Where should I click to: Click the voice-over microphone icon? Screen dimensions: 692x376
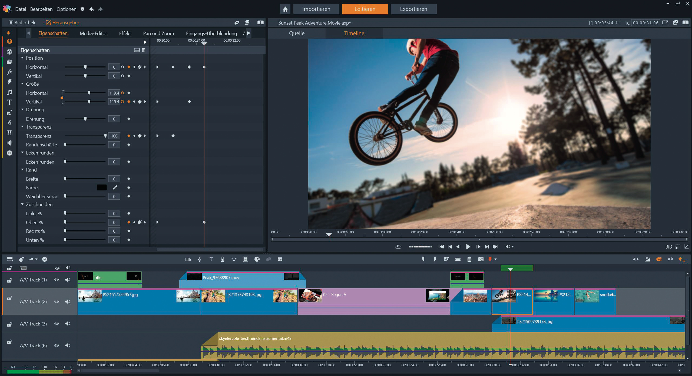[x=222, y=259]
